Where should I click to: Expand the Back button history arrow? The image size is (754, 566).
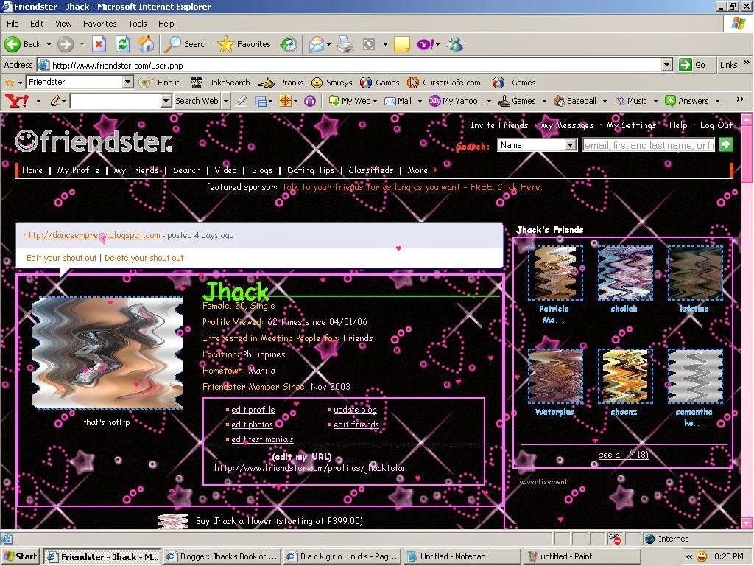tap(49, 44)
